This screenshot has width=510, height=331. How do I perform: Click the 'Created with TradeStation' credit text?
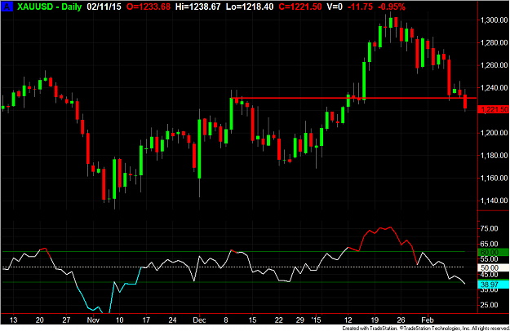point(370,329)
